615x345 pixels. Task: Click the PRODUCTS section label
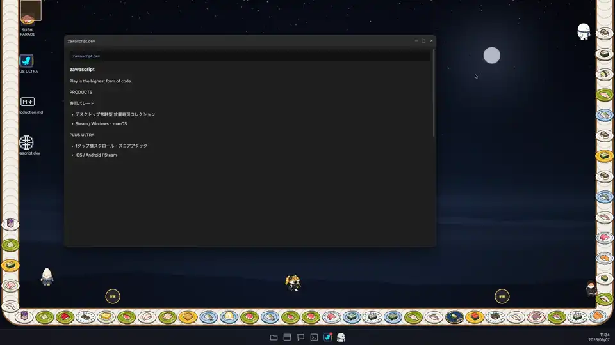click(81, 92)
